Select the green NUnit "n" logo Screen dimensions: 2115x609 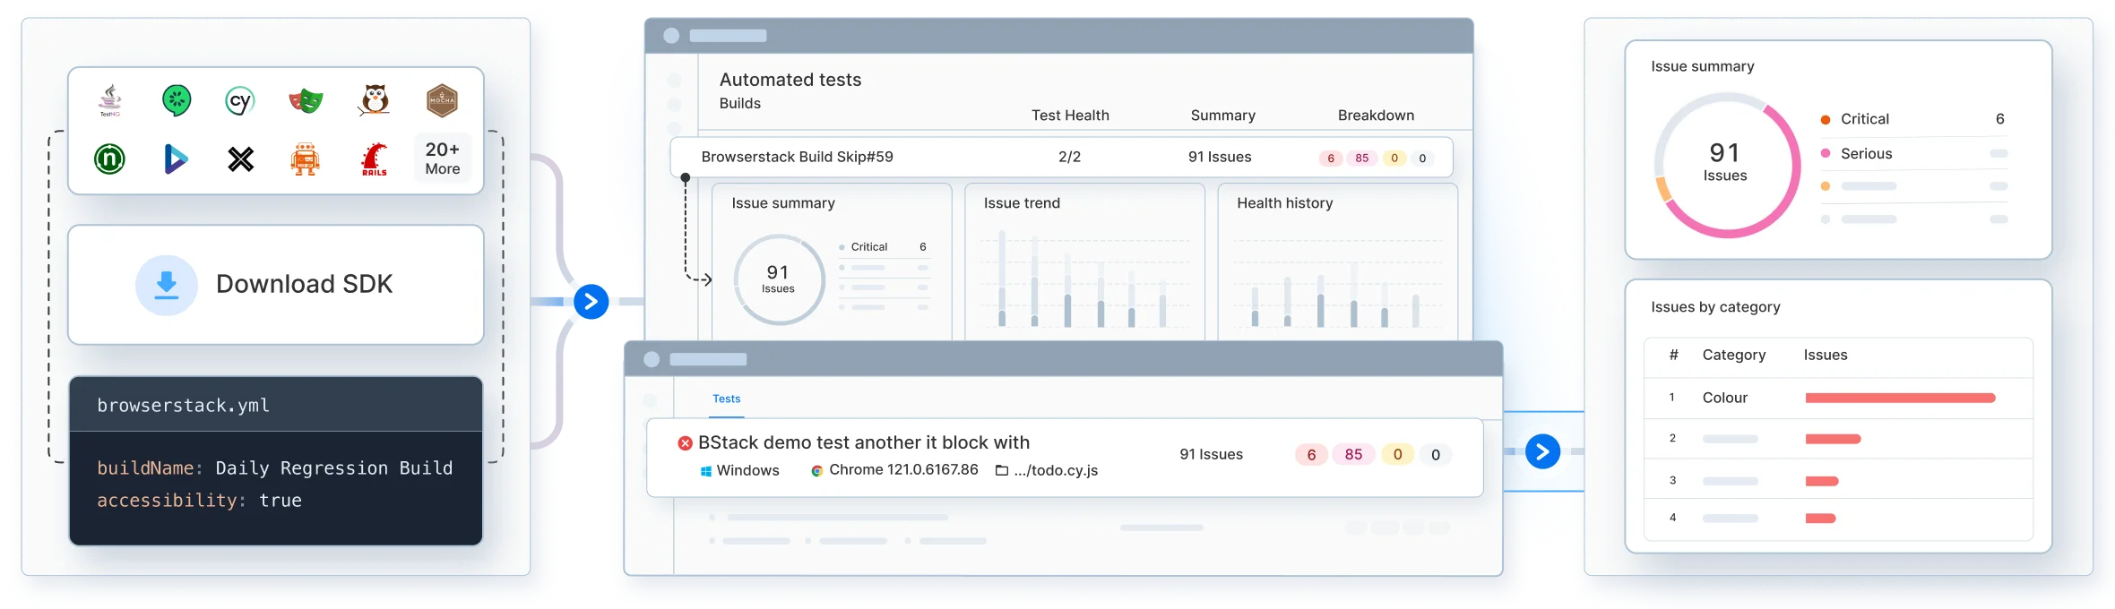point(110,159)
